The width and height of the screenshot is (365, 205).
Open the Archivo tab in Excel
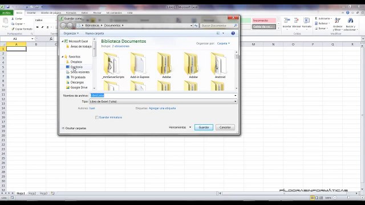pyautogui.click(x=6, y=13)
